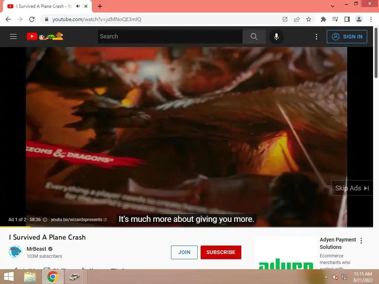The height and width of the screenshot is (284, 379).
Task: Click the 103M subscribers text
Action: (44, 256)
